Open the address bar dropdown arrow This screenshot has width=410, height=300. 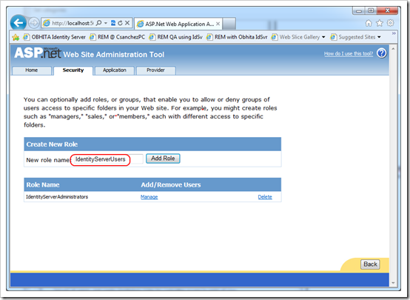coord(106,23)
